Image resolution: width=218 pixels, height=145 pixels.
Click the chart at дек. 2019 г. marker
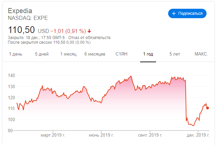198,135
